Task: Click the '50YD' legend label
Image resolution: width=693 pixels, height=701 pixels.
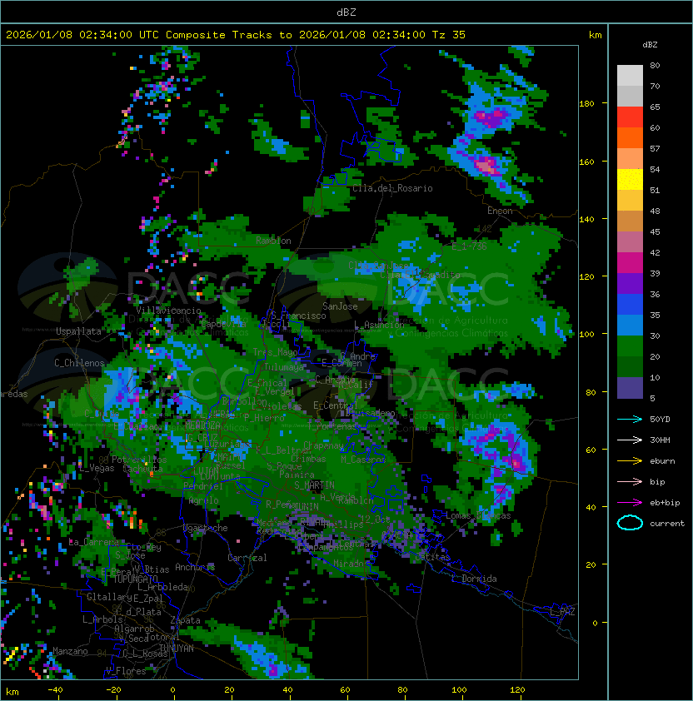Action: [660, 420]
